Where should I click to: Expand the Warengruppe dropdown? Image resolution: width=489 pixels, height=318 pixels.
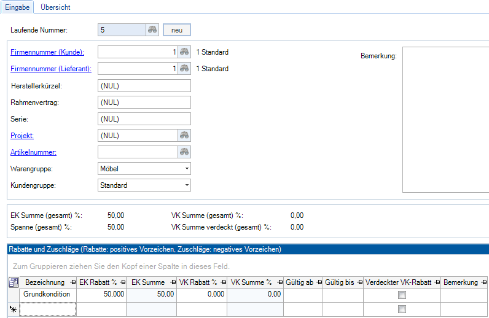(x=186, y=169)
